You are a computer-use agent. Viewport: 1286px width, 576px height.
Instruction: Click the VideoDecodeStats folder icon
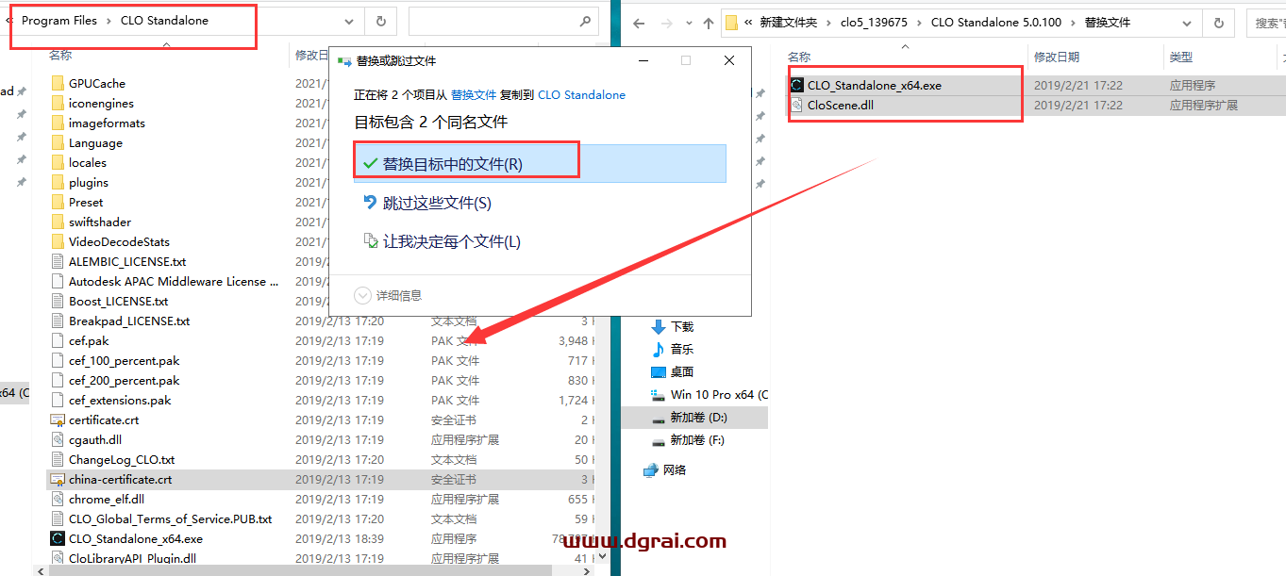[x=58, y=241]
